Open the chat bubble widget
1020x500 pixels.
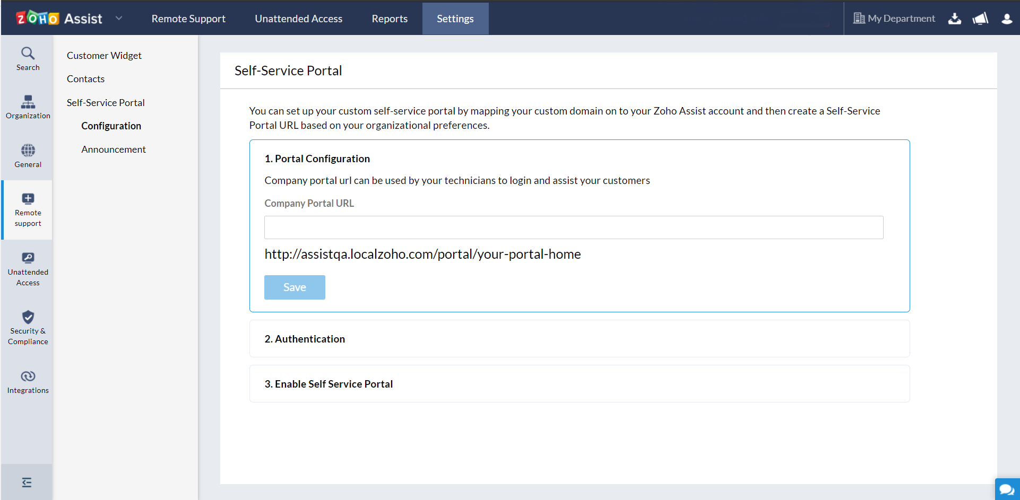click(1007, 489)
